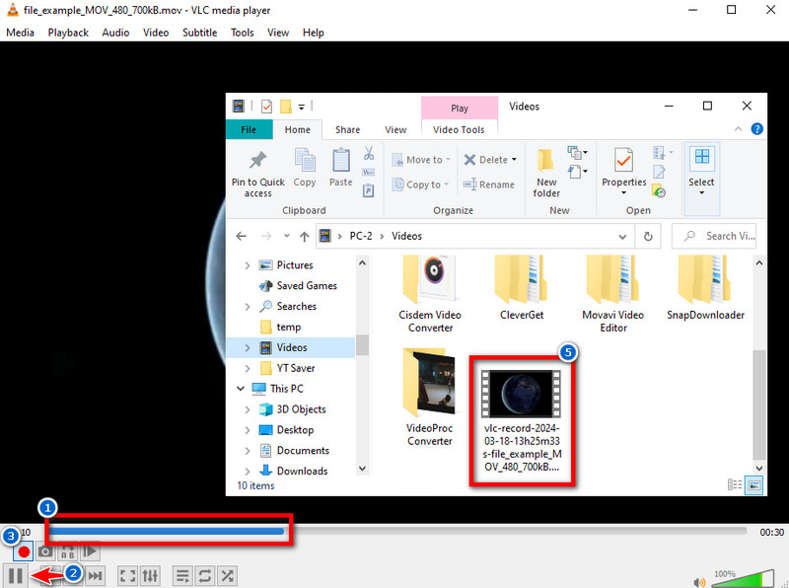Open the VLC Playback menu
The image size is (789, 588).
68,33
